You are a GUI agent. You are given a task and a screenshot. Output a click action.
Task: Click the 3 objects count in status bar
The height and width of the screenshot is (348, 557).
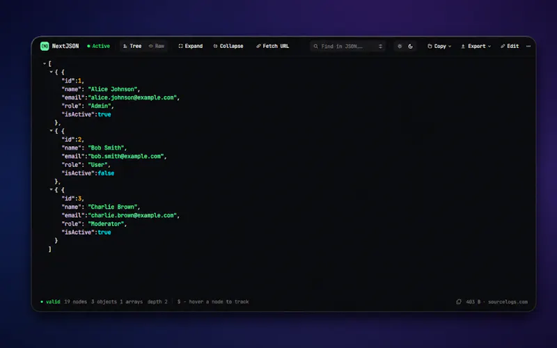tap(104, 302)
